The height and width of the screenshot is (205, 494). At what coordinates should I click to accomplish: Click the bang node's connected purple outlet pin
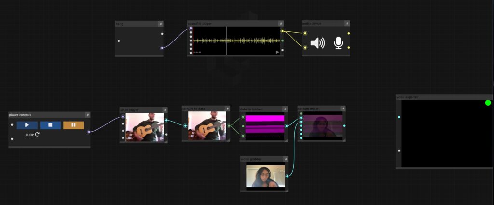[x=162, y=48]
